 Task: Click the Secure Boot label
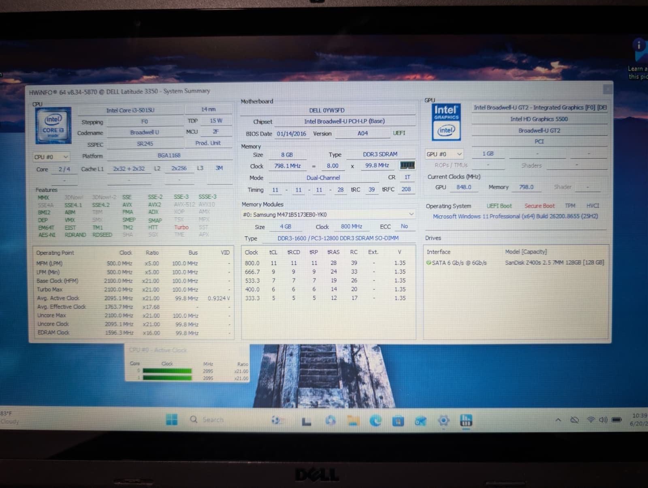tap(539, 206)
